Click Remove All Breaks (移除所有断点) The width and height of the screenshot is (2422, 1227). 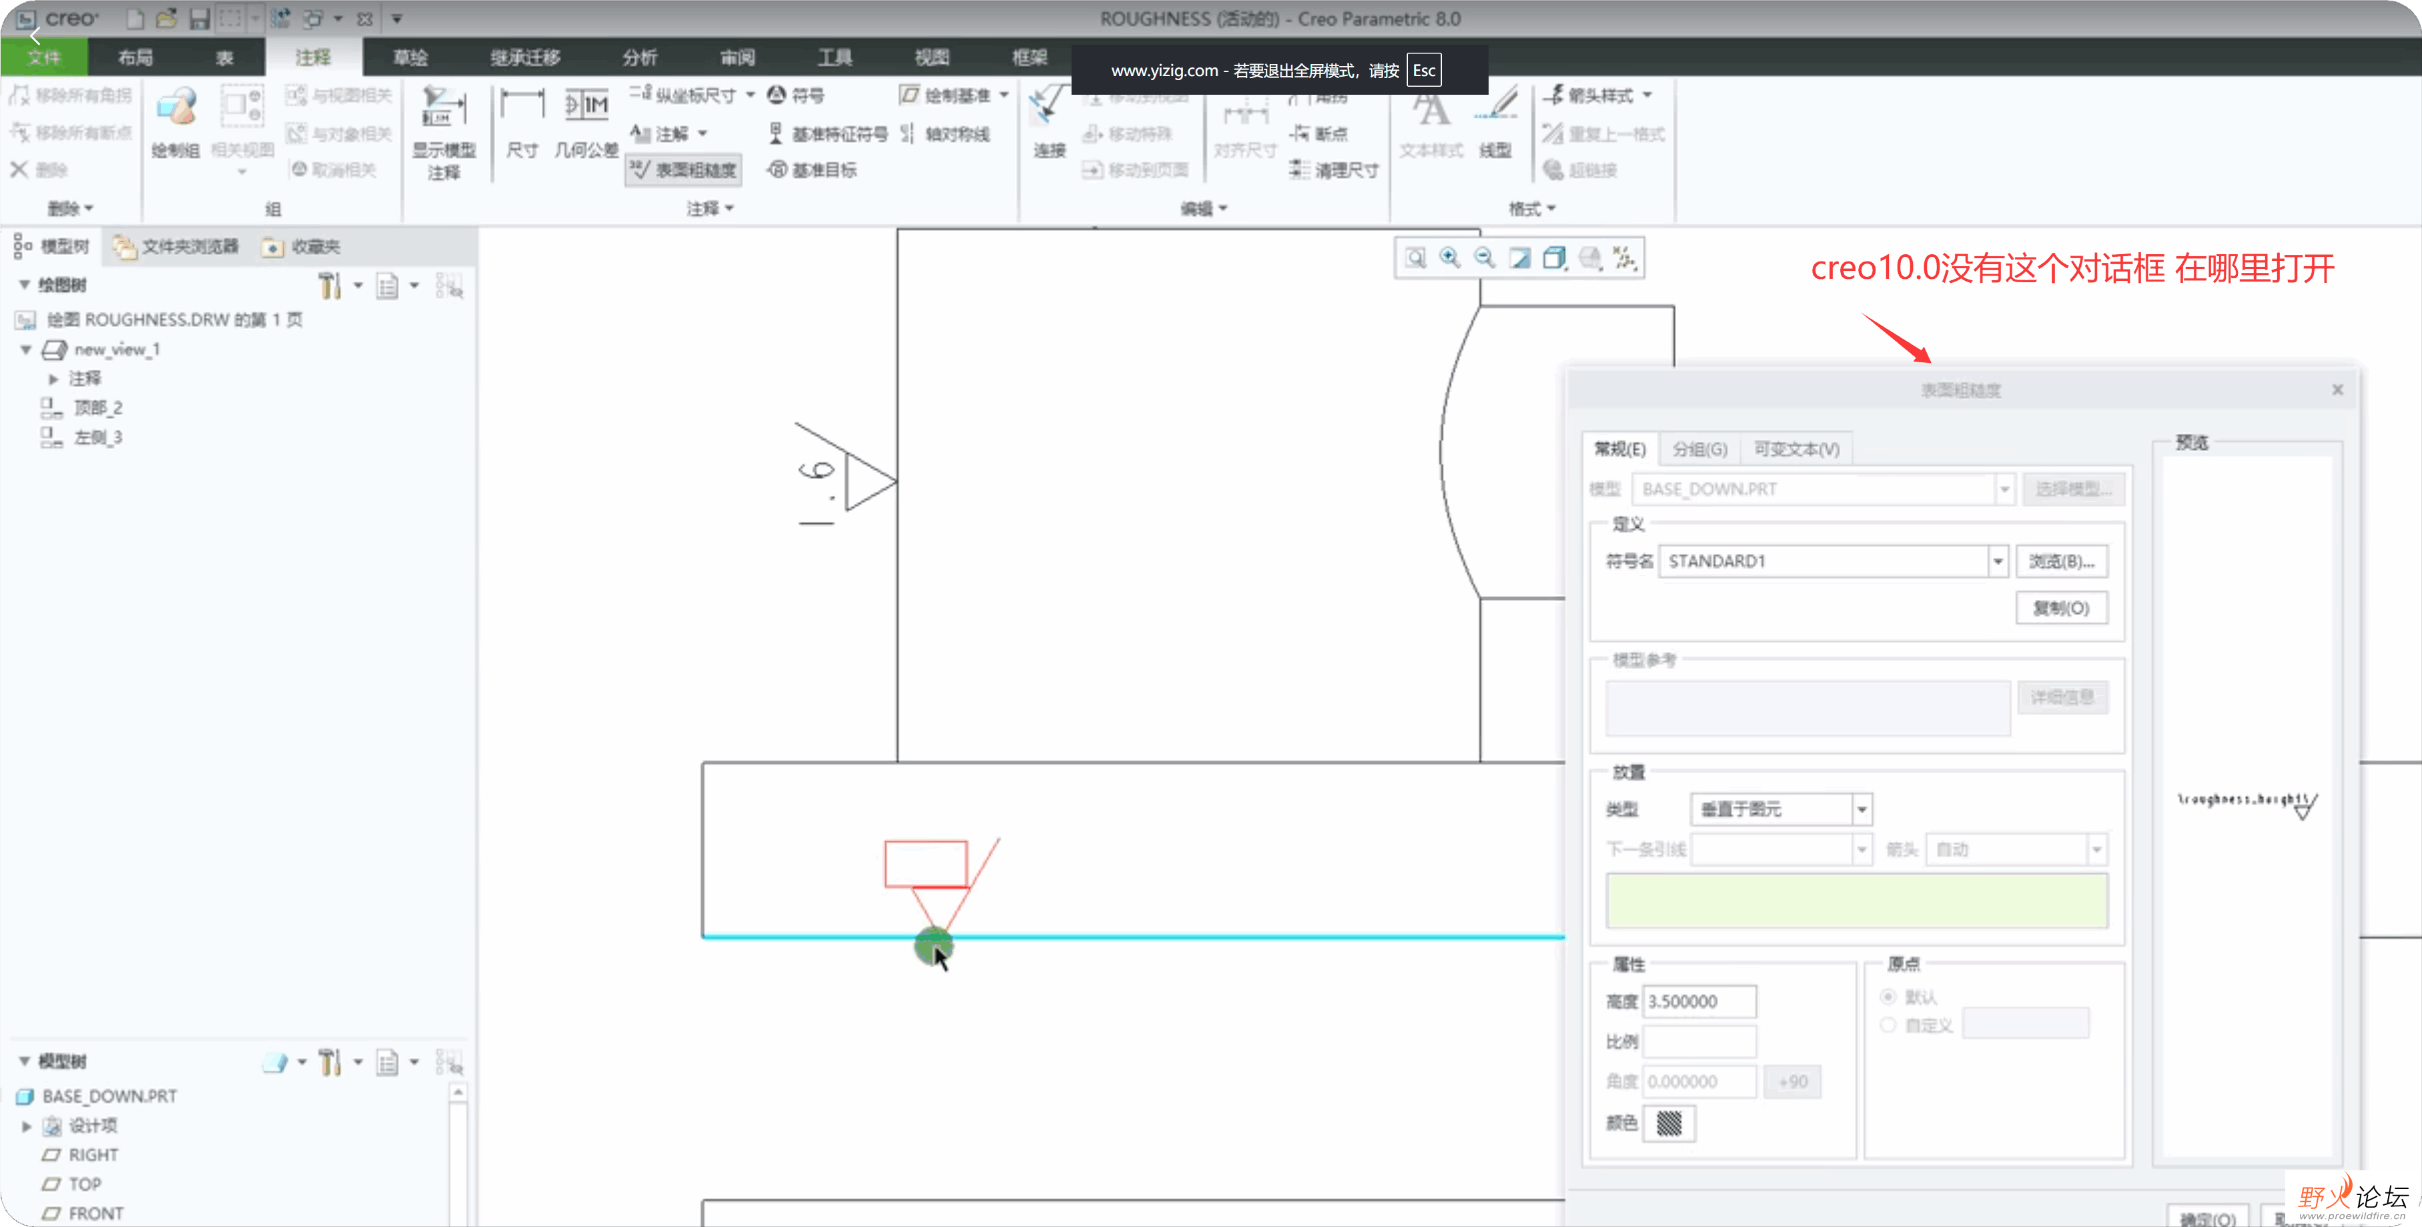pos(69,133)
